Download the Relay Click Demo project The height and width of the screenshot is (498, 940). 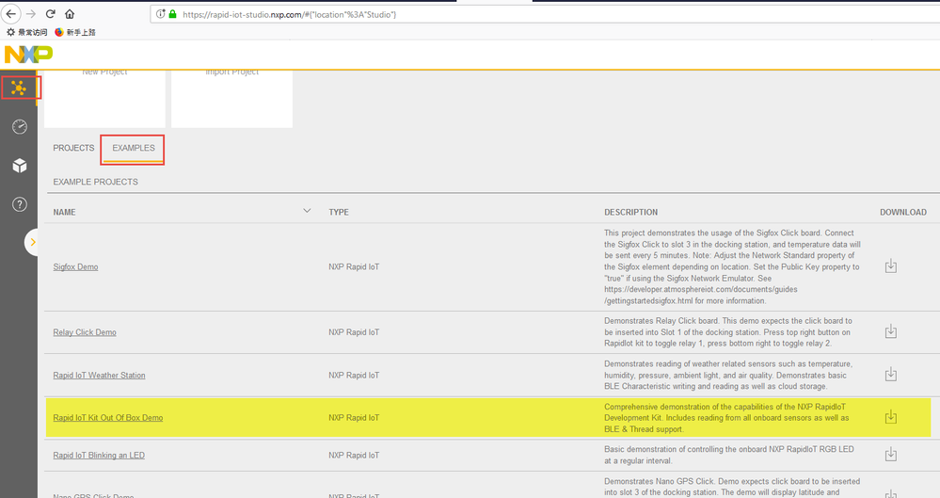click(891, 331)
